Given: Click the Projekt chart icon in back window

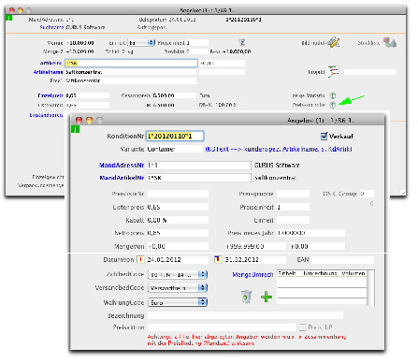Looking at the screenshot, I should pos(334,72).
